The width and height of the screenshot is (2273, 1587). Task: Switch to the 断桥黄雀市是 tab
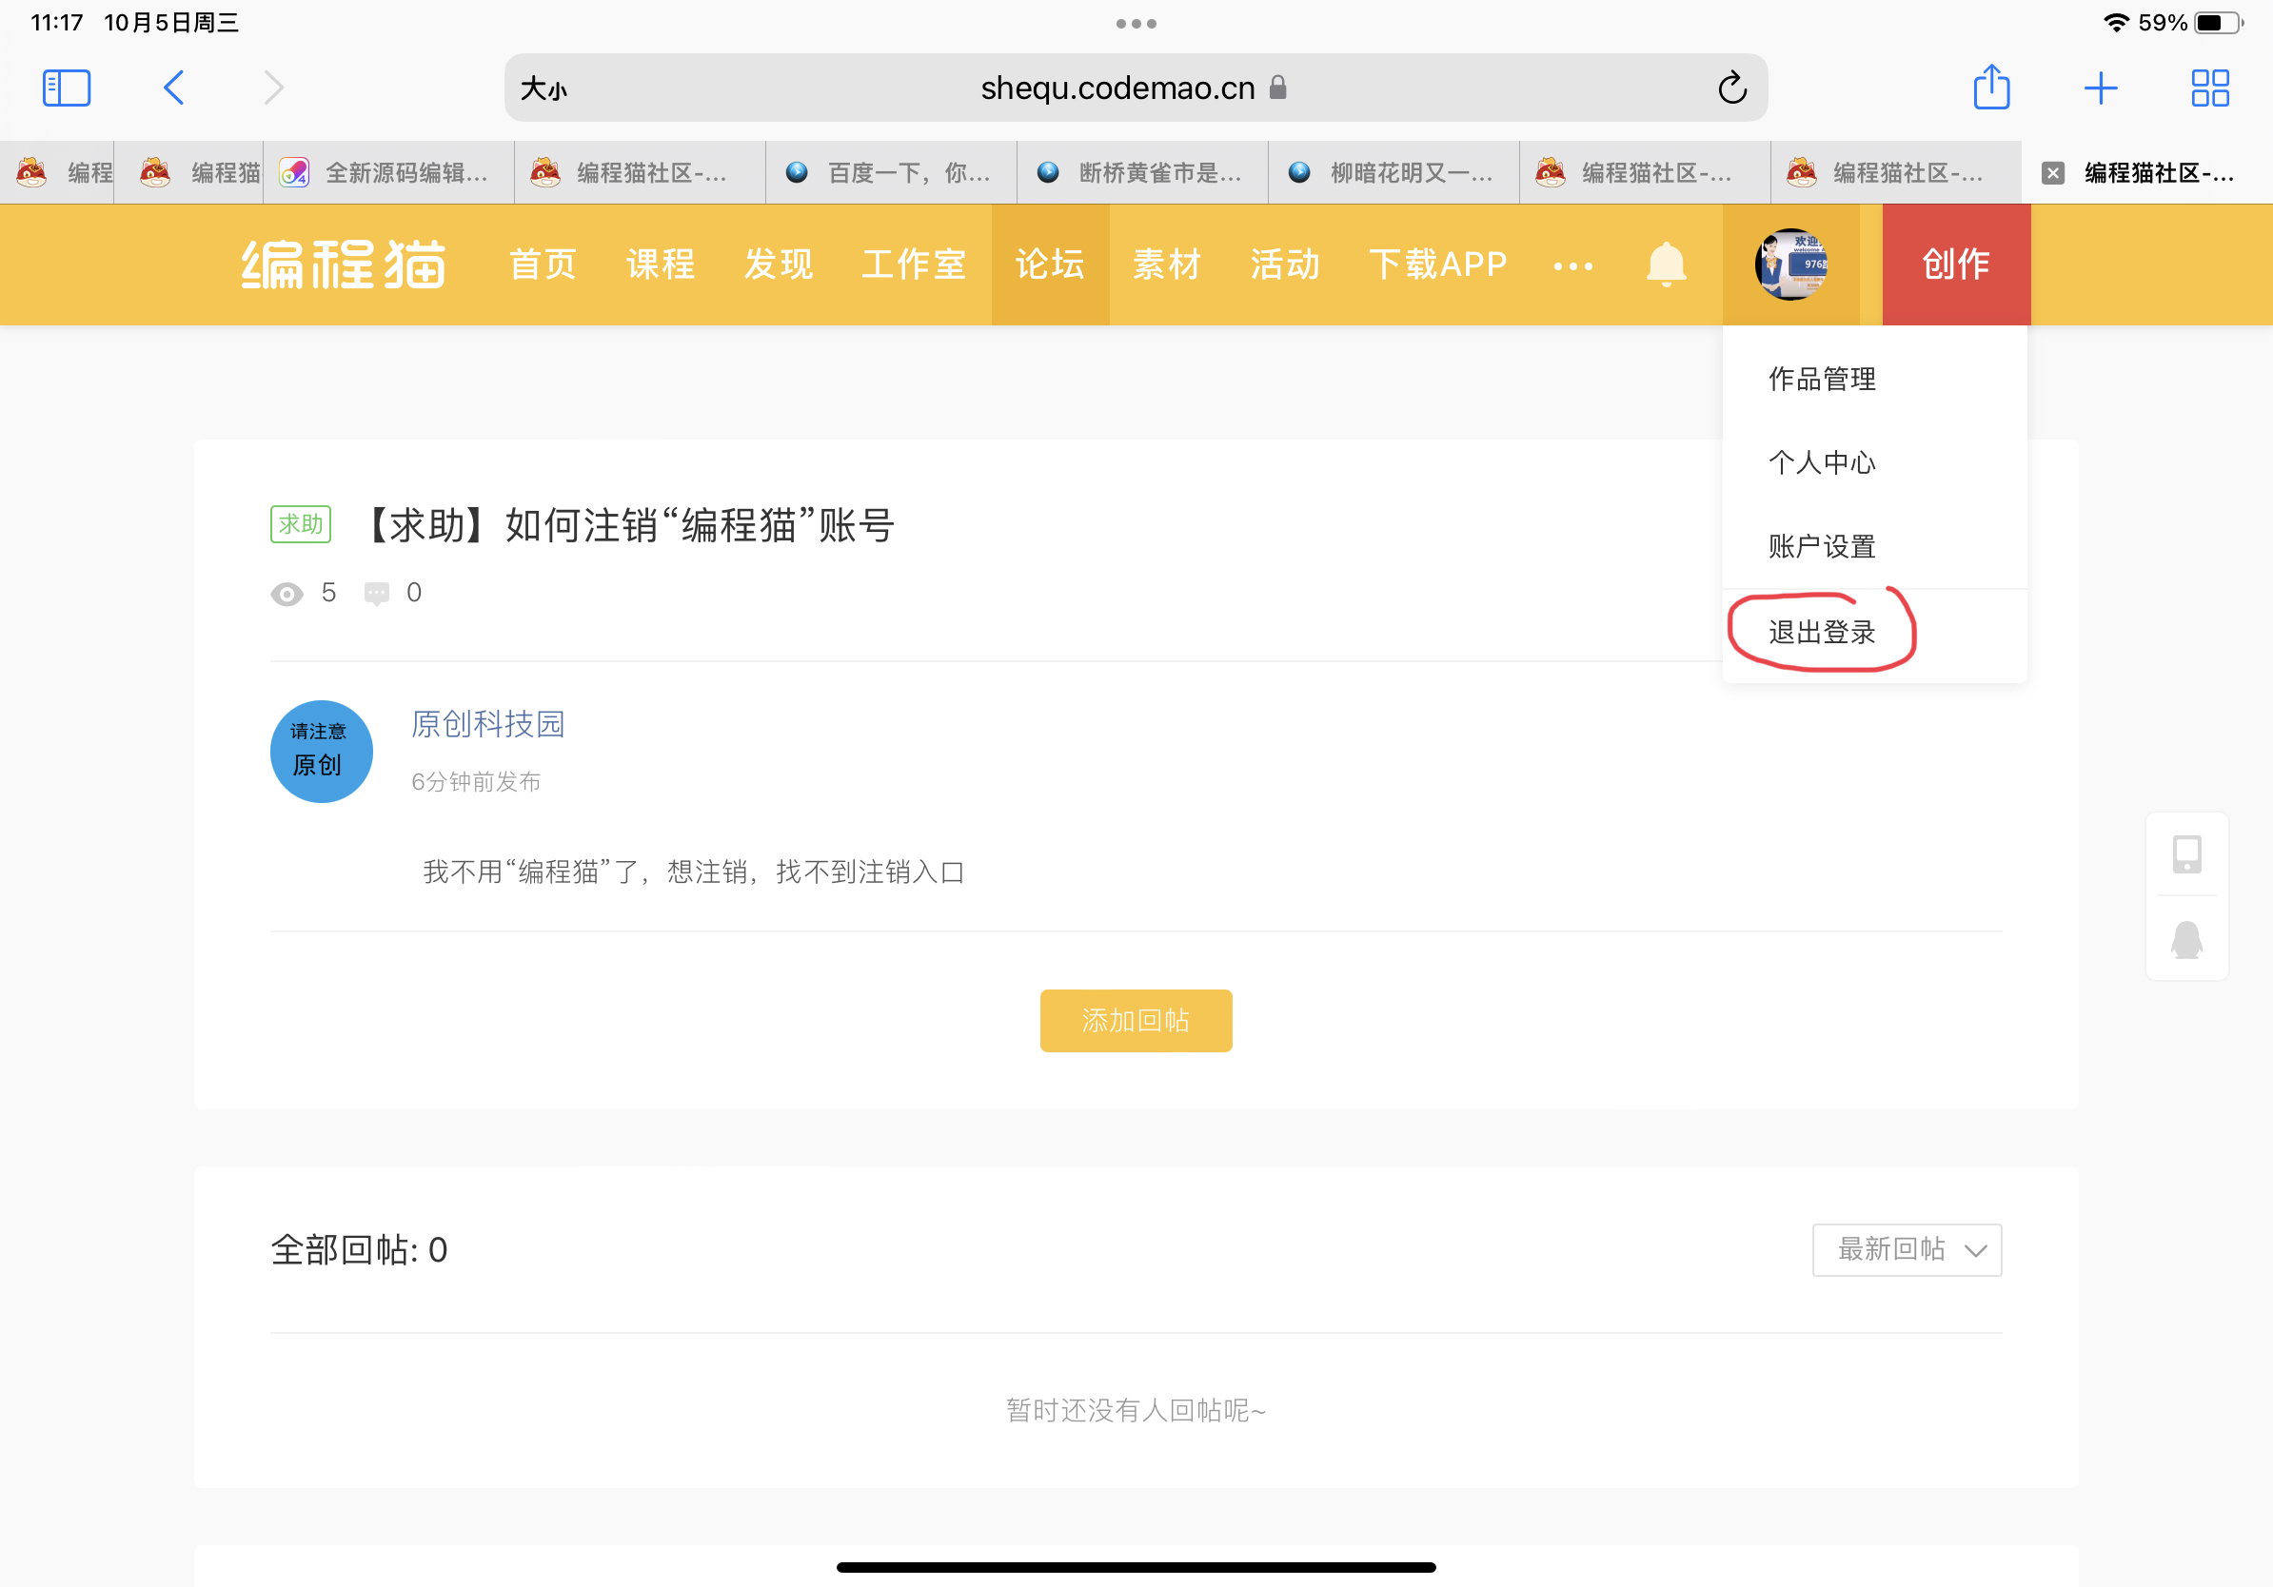(1142, 173)
